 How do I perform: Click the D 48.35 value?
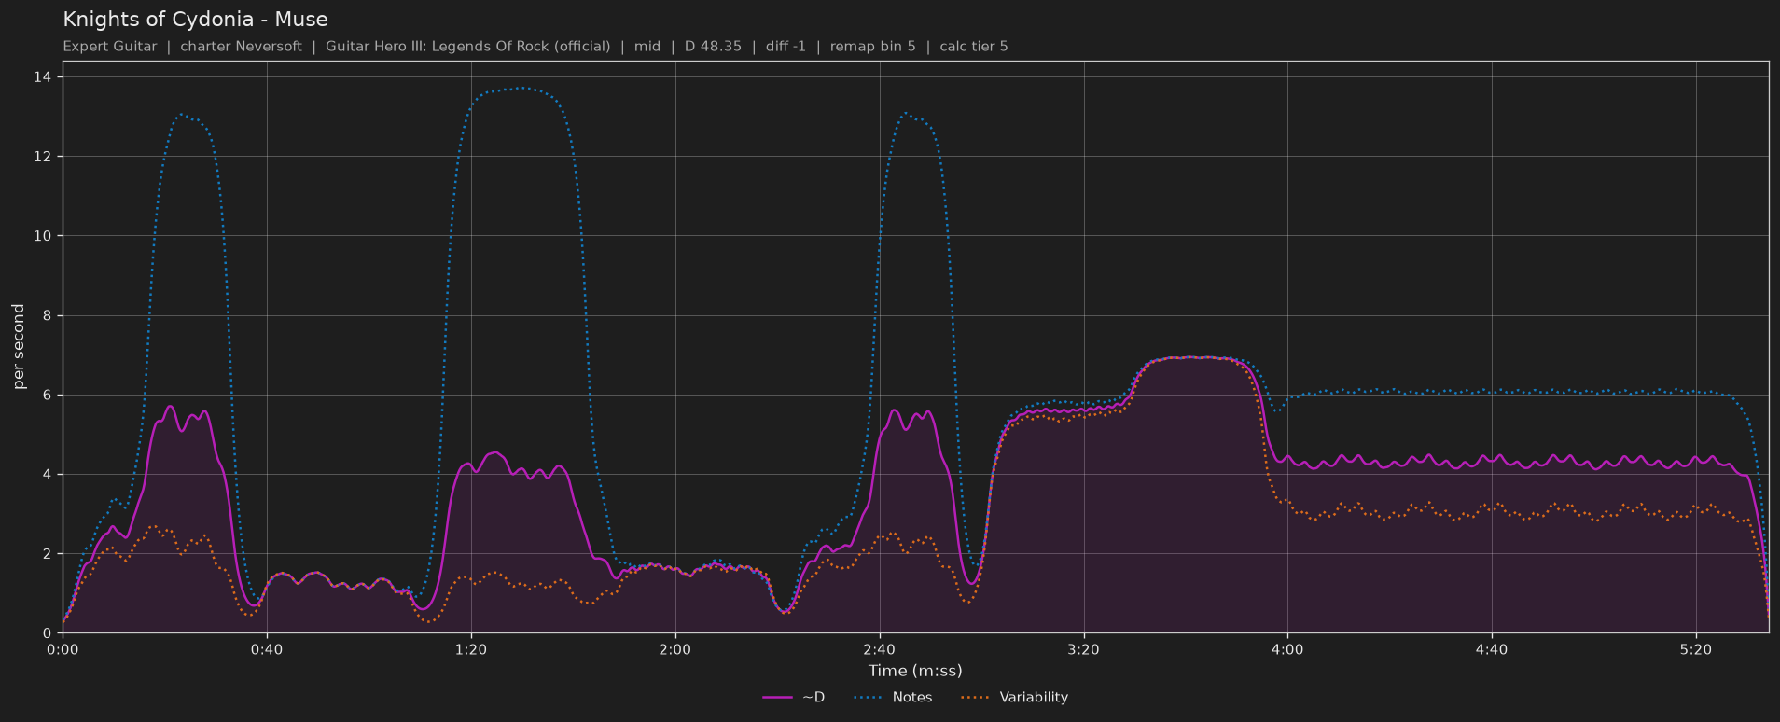[713, 47]
